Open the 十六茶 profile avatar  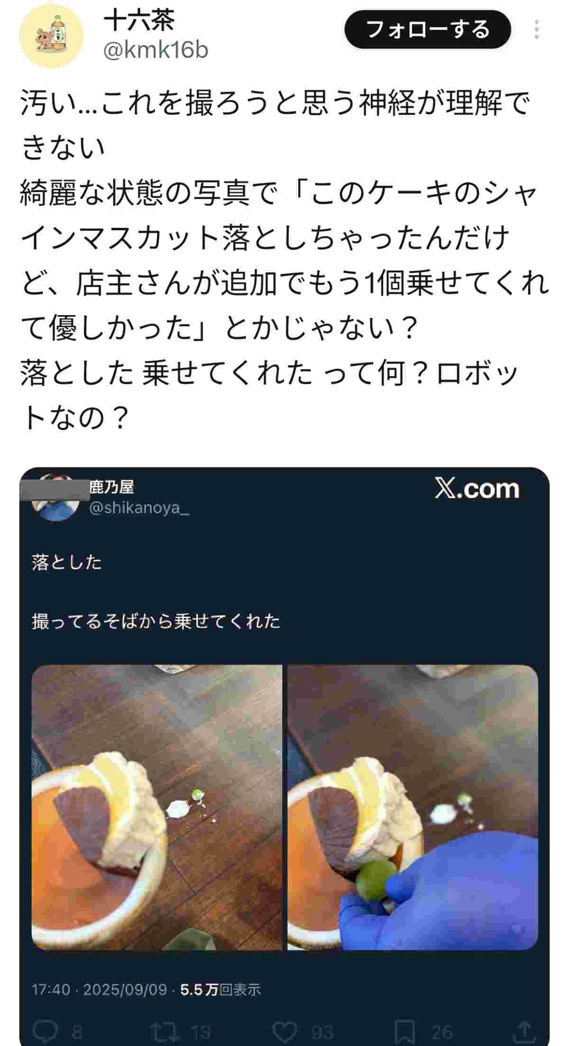(x=51, y=36)
